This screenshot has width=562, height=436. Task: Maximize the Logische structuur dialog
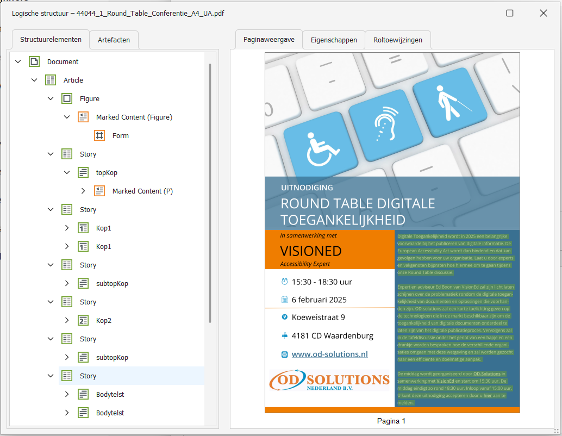pos(510,13)
